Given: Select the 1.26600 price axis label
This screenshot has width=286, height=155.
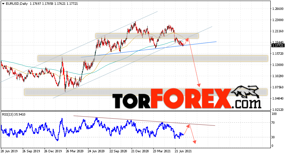Looking at the screenshot, I should [278, 9].
